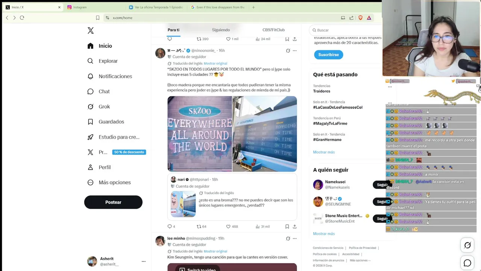Viewport: 481px width, 271px height.
Task: Open #MagalyTvLaFirme trend
Action: click(x=330, y=123)
